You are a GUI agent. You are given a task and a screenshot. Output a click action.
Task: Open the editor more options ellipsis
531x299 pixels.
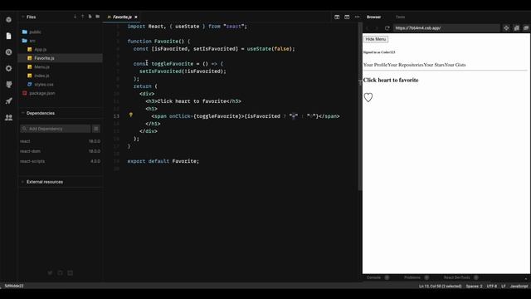[x=358, y=17]
